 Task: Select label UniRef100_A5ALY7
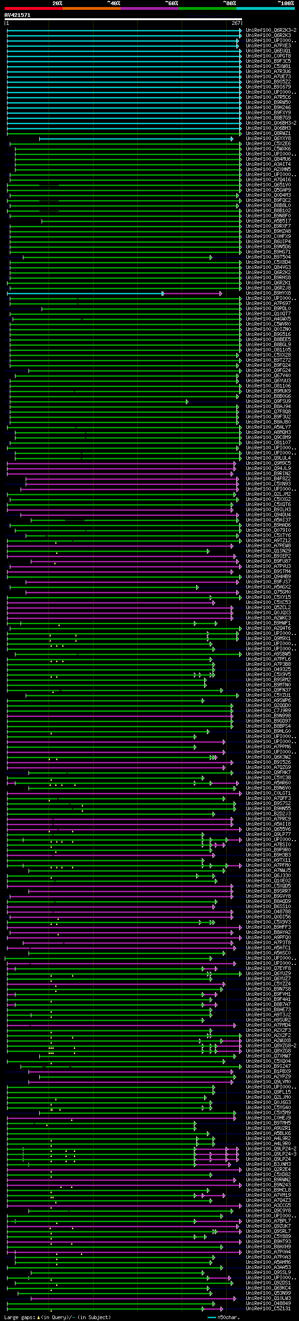pyautogui.click(x=268, y=427)
